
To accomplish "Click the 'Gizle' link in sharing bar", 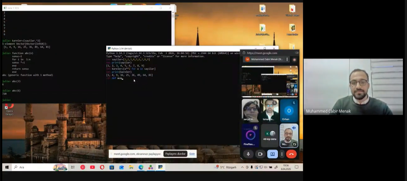I will [x=192, y=154].
